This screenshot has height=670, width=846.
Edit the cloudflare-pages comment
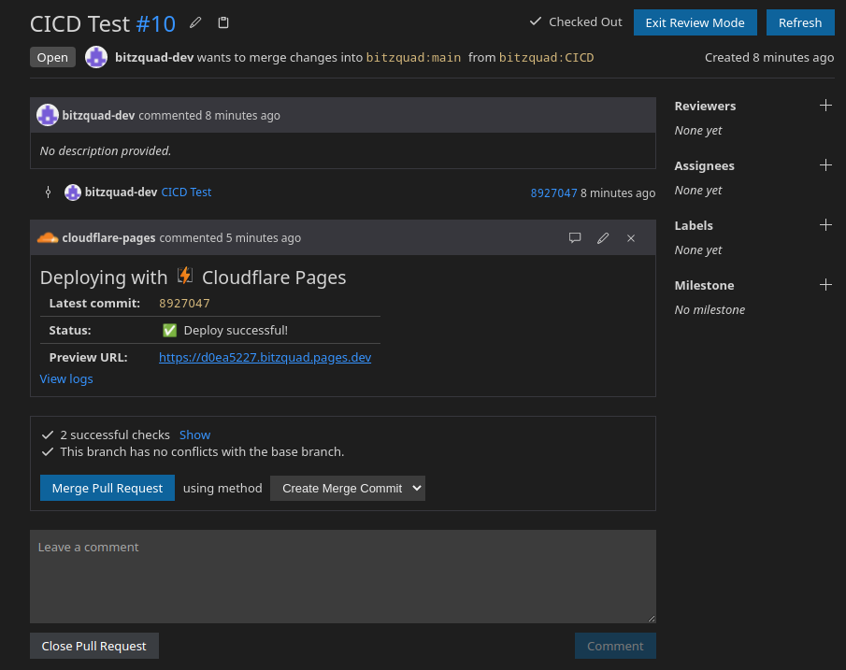pyautogui.click(x=603, y=238)
